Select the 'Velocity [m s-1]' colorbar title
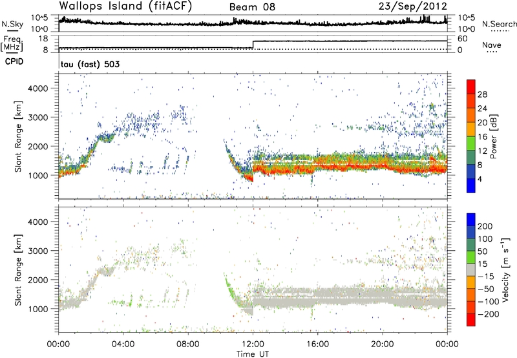This screenshot has height=358, width=517. [505, 270]
